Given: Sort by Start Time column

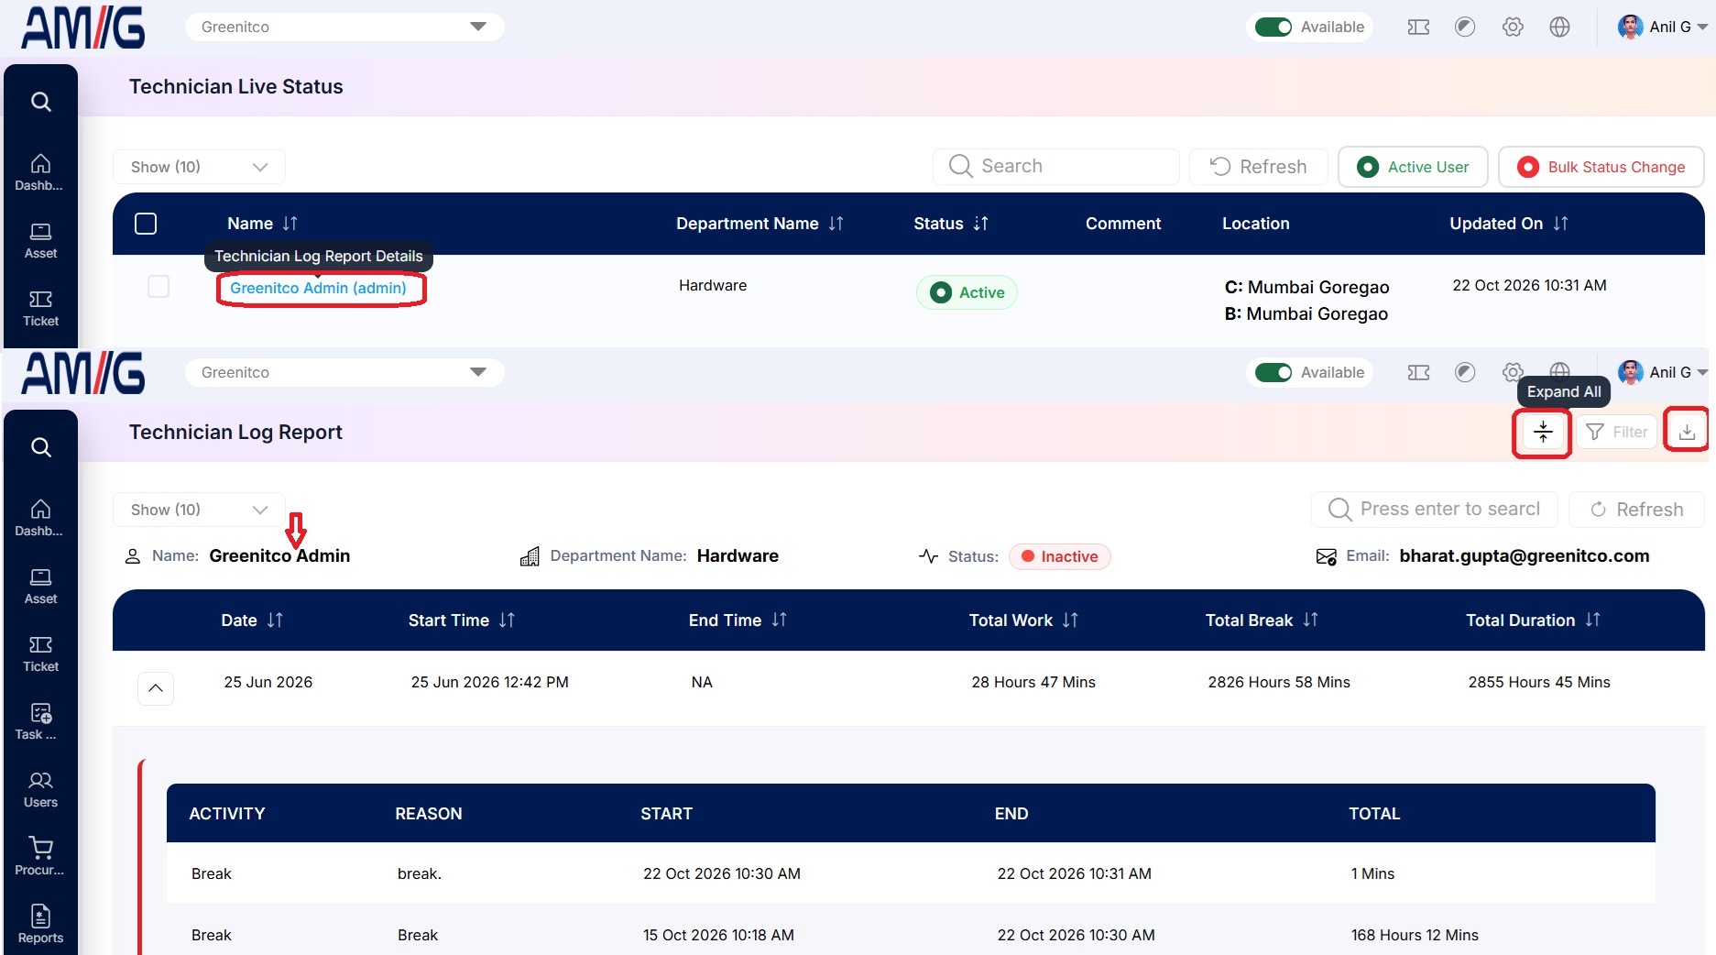Looking at the screenshot, I should coord(507,620).
